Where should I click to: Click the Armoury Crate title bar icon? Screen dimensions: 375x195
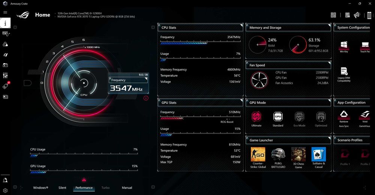(x=5, y=4)
